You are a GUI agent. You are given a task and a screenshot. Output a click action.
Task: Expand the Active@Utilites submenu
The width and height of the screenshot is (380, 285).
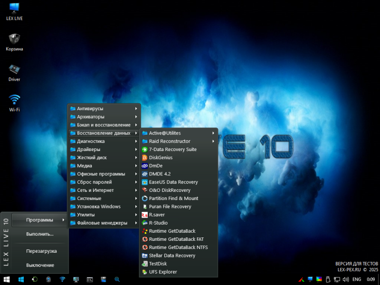click(165, 133)
